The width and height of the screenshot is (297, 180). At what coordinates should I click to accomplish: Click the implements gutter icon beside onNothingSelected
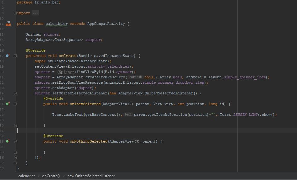8,141
